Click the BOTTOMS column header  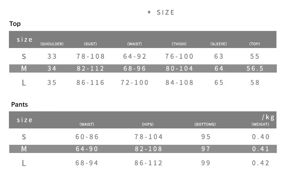[x=205, y=124]
